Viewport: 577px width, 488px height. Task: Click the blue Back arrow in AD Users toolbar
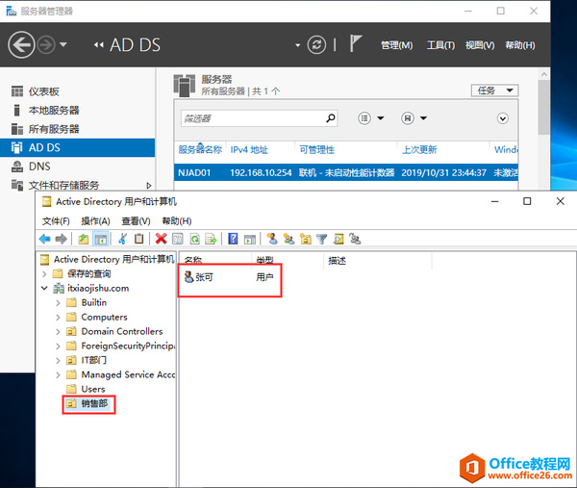coord(45,239)
